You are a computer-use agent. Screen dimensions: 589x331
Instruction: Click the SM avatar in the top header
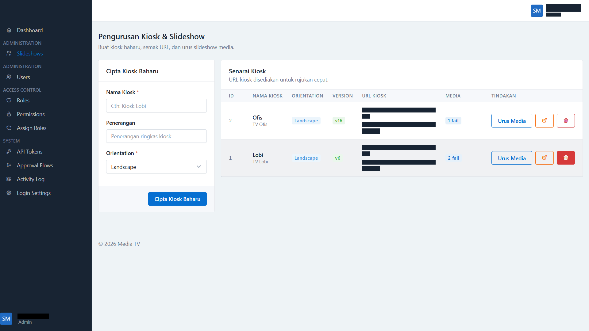coord(537,11)
